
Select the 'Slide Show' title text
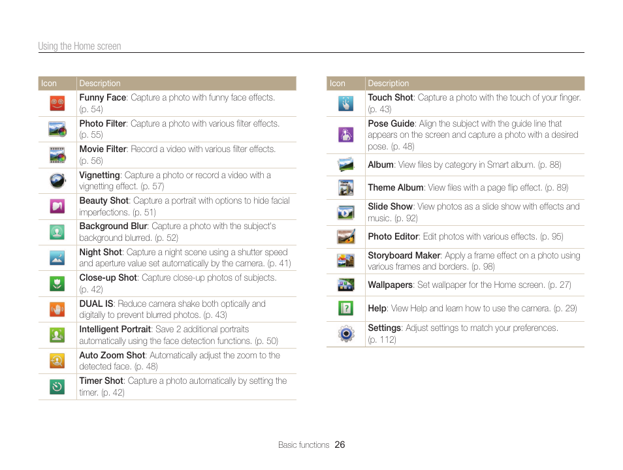point(390,206)
